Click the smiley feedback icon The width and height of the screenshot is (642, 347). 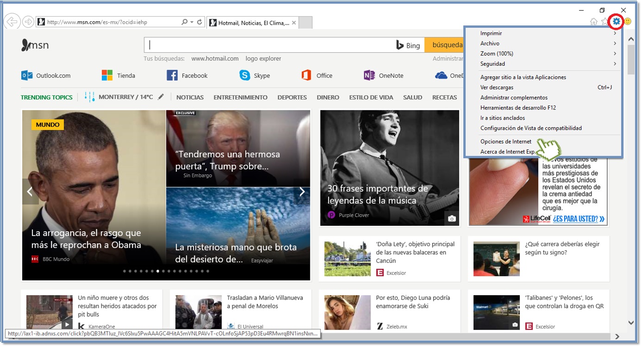(628, 21)
